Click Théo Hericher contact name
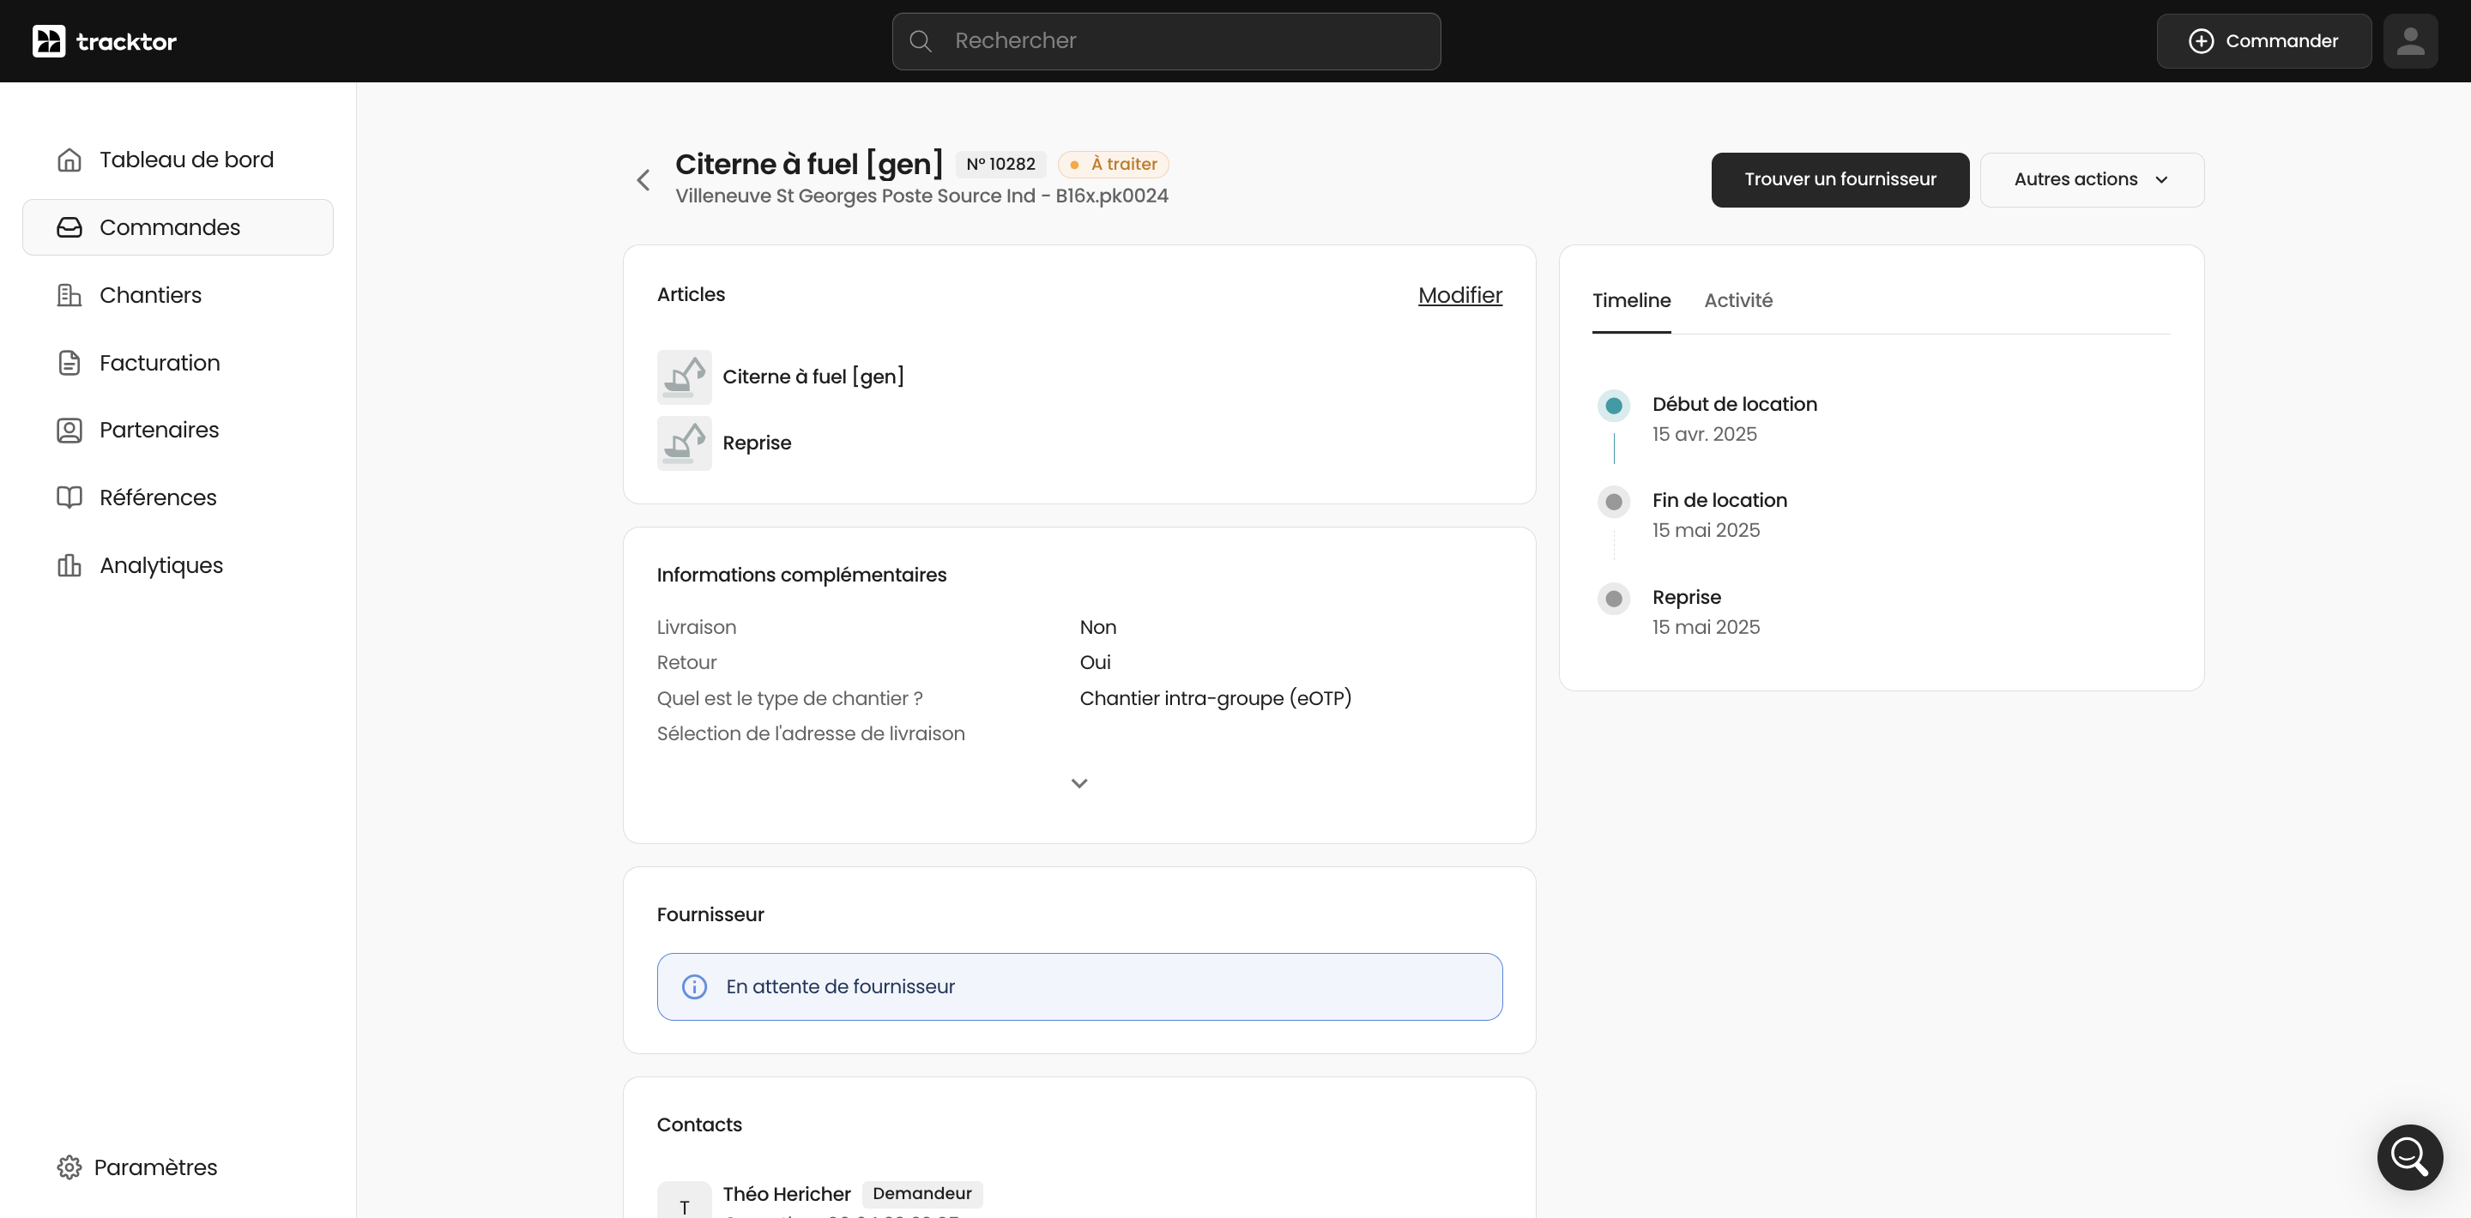The height and width of the screenshot is (1218, 2471). [x=787, y=1194]
